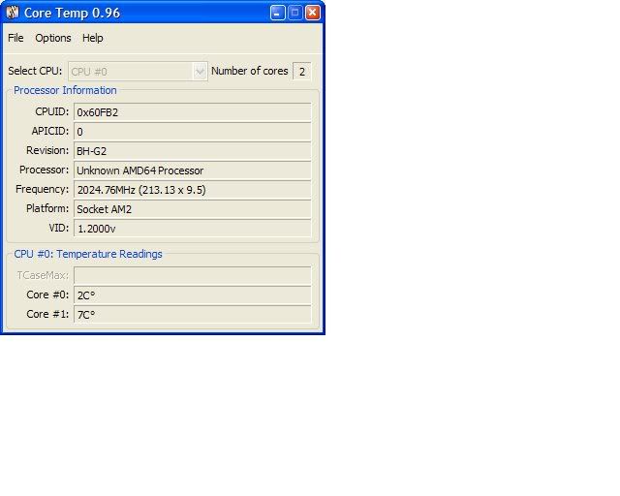The image size is (620, 496).
Task: Click the Core #0 temperature reading
Action: click(x=192, y=295)
